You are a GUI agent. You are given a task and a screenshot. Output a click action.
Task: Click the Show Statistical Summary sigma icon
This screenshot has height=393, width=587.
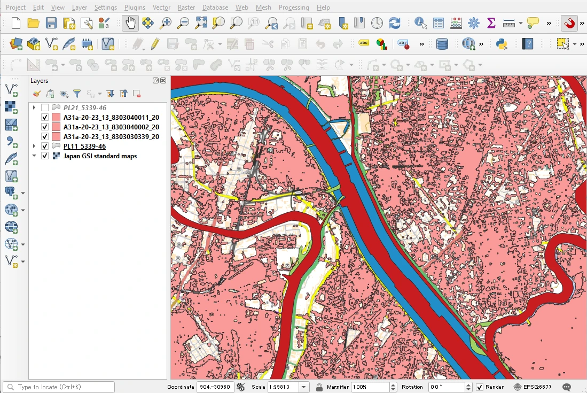pos(491,24)
